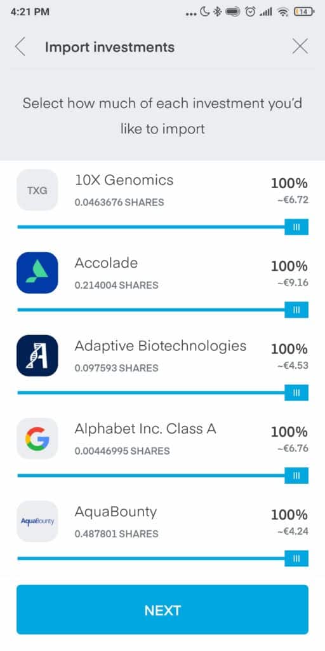Viewport: 325px width, 651px height.
Task: Tap the AquaBounty ~€4.24 amount
Action: pyautogui.click(x=293, y=531)
